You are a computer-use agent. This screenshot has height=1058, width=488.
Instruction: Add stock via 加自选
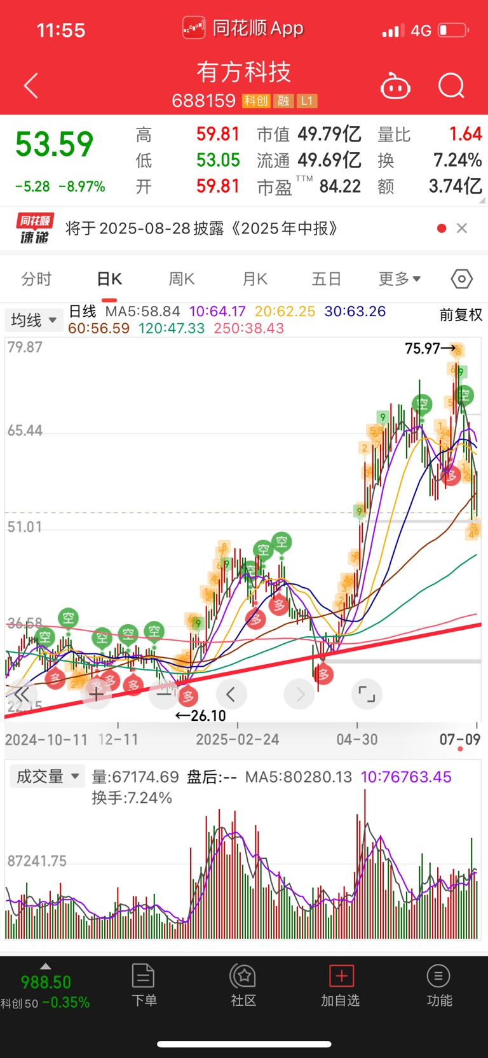341,985
